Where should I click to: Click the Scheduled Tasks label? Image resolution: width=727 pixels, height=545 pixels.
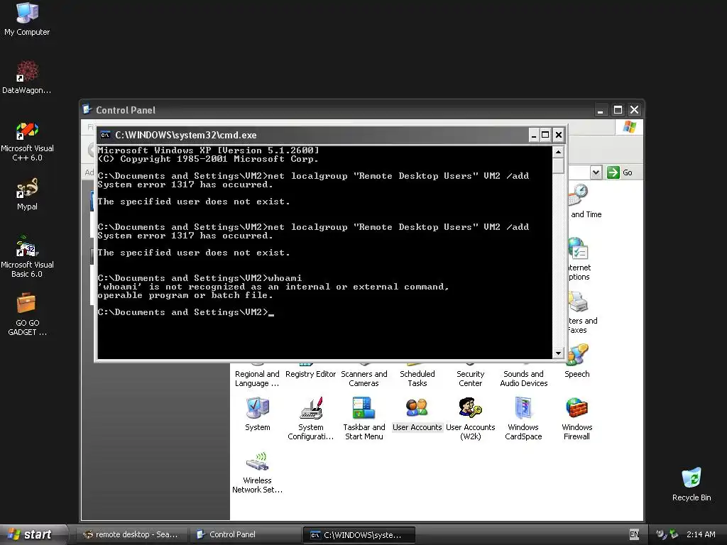click(x=417, y=379)
